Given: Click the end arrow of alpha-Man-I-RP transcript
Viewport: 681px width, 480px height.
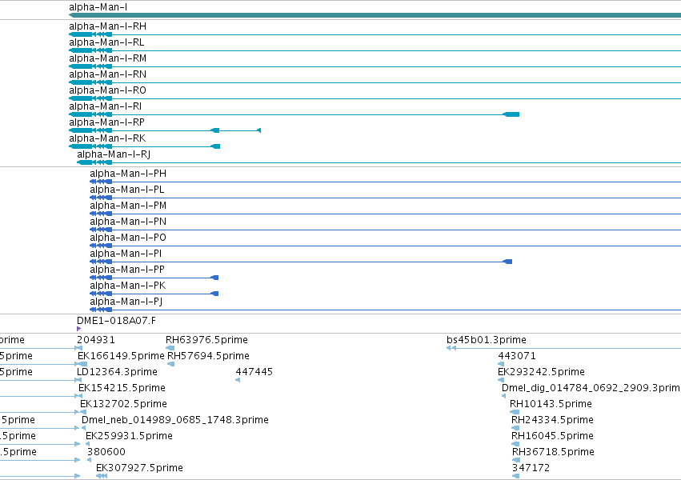Looking at the screenshot, I should click(x=258, y=130).
